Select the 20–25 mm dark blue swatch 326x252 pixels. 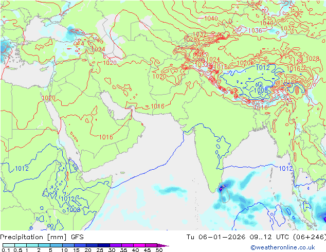tap(92, 245)
